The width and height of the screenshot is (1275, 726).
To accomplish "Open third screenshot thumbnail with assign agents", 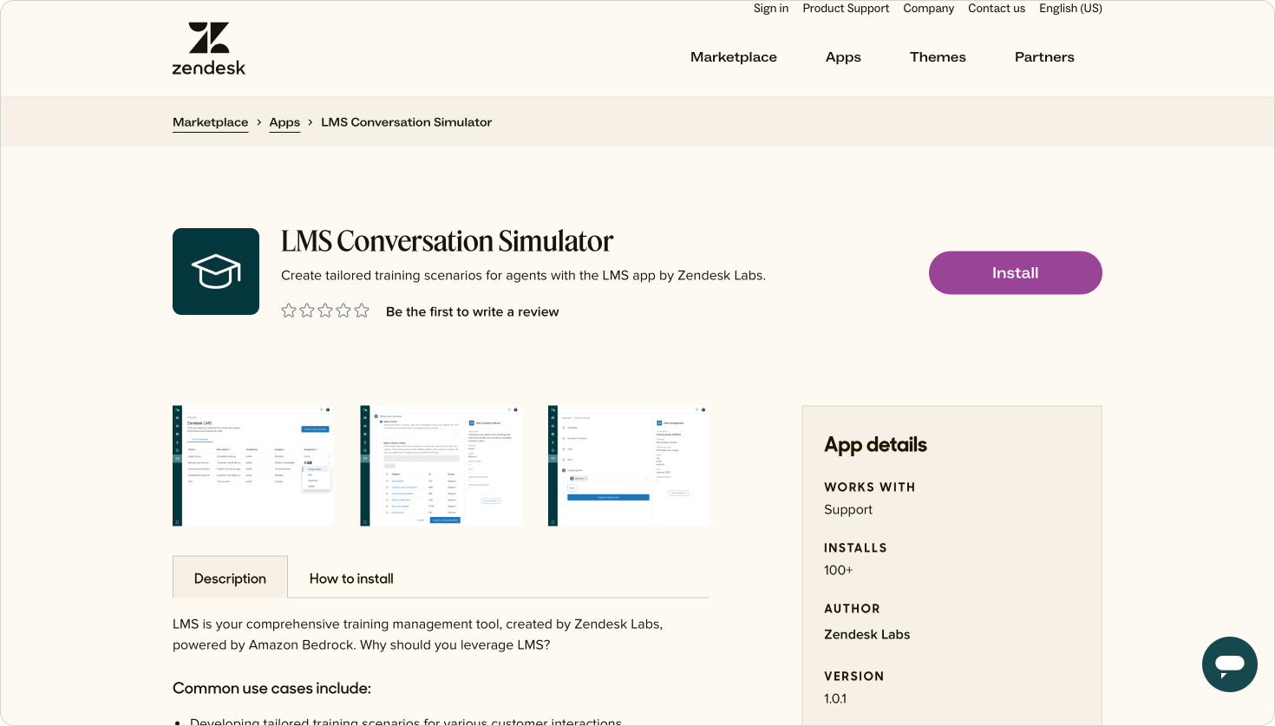I will 629,466.
